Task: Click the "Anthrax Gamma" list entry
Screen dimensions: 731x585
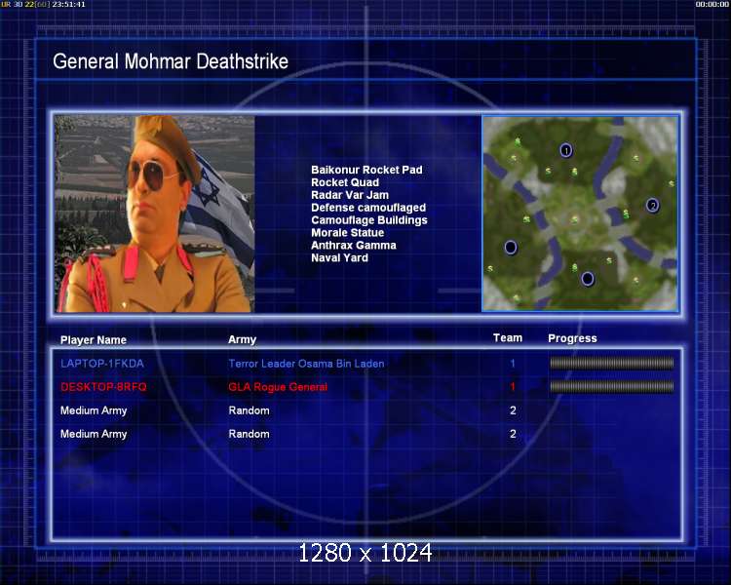Action: [354, 246]
